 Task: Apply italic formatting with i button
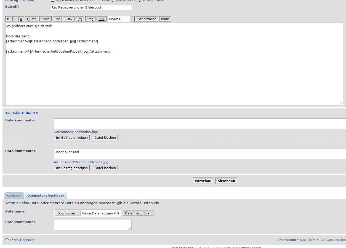[15, 19]
